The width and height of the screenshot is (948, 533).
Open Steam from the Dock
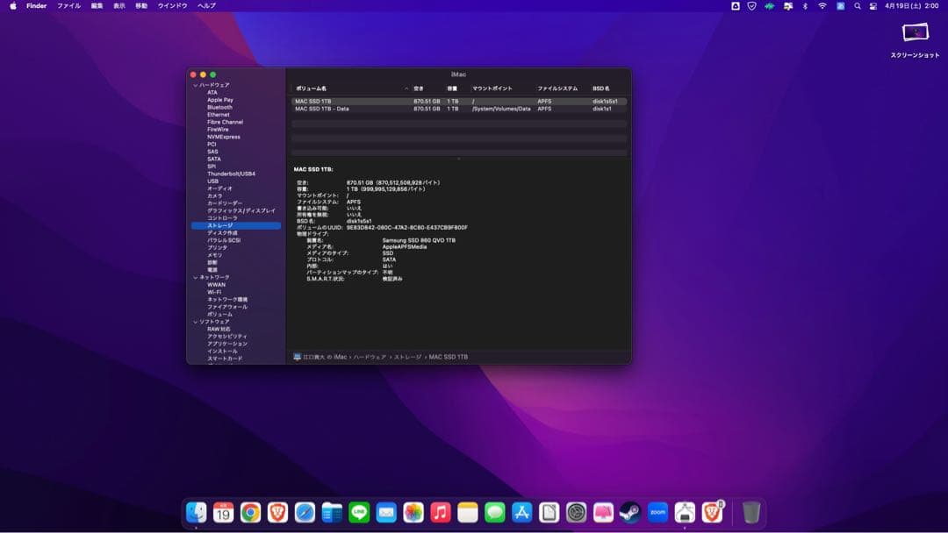point(629,513)
